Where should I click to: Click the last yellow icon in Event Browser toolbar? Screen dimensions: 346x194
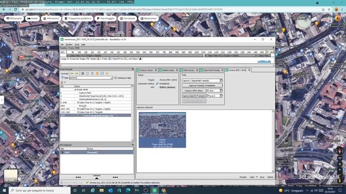107,73
